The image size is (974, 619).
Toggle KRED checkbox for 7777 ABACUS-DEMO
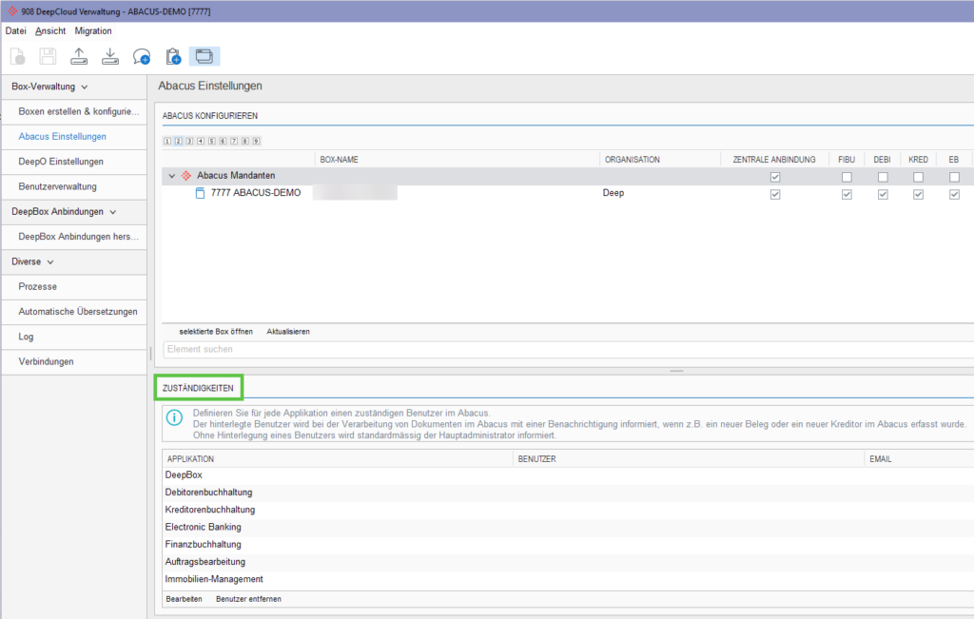click(x=918, y=194)
